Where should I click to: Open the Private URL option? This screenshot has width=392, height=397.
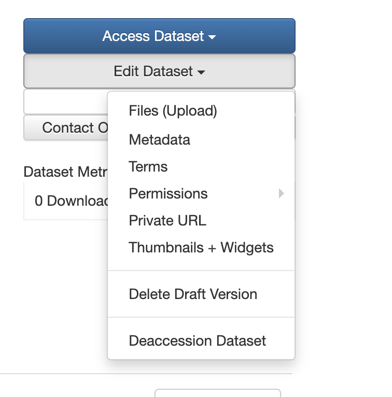[x=167, y=220]
